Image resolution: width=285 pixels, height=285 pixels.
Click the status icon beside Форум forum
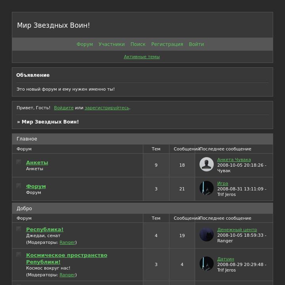click(x=19, y=186)
